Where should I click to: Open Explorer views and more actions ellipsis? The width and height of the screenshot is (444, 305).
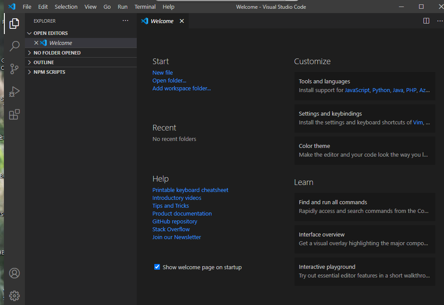click(x=125, y=21)
